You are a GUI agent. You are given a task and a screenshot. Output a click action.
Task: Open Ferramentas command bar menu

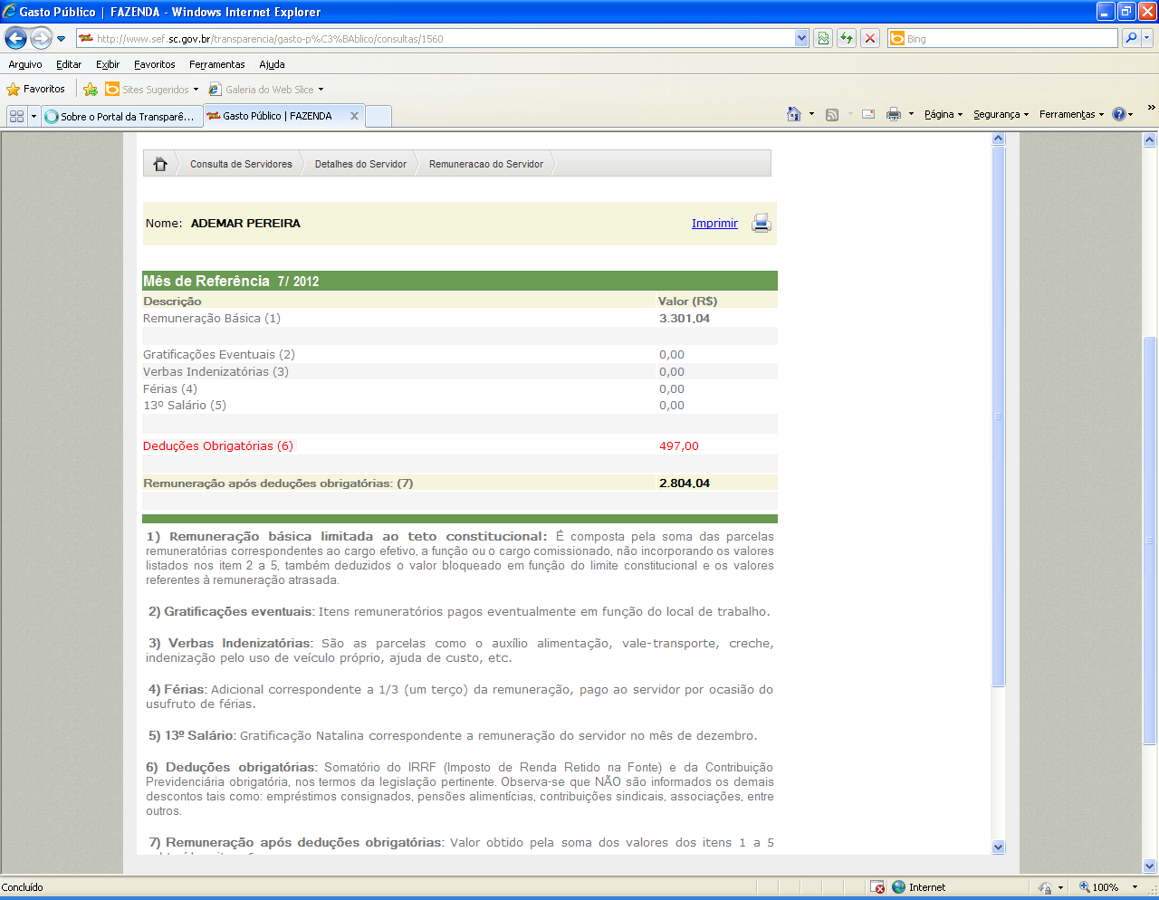tap(1071, 114)
